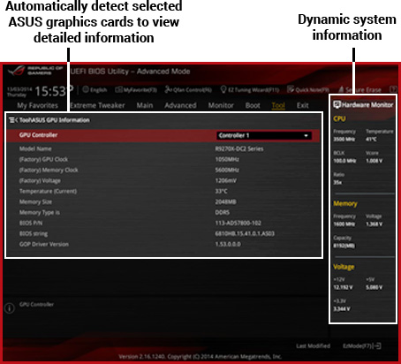401x364 pixels.
Task: Launch EZ Tuning Wizard(F11)
Action: click(x=250, y=89)
